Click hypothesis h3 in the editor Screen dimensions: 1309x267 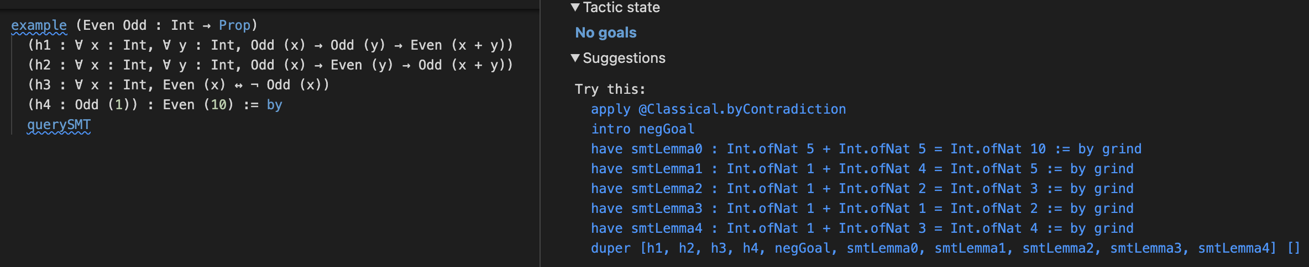pyautogui.click(x=43, y=85)
